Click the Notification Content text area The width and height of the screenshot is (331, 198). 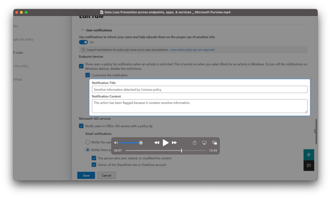pos(199,106)
